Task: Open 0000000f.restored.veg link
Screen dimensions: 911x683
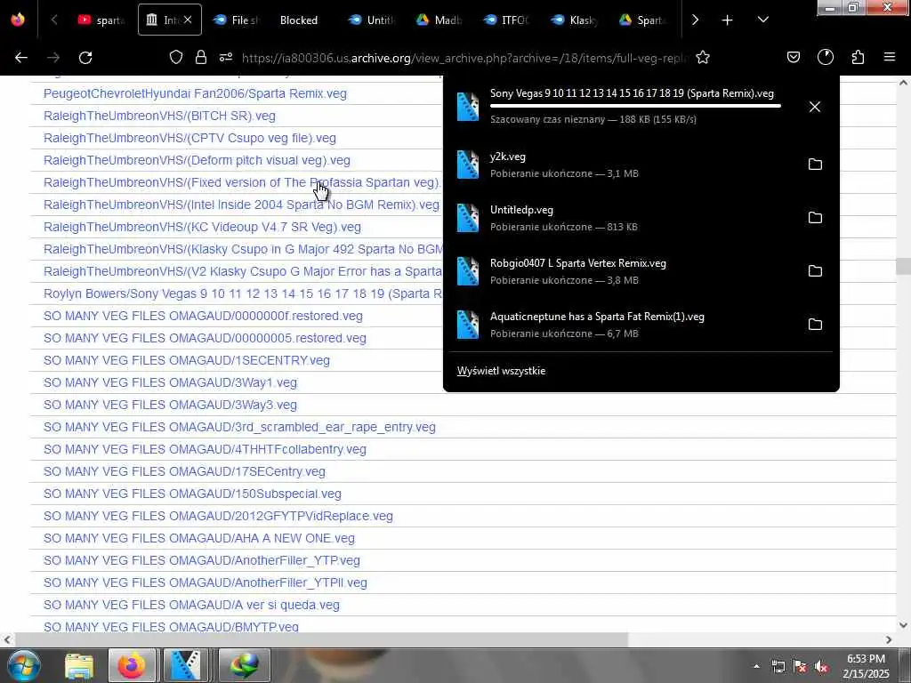Action: tap(203, 316)
